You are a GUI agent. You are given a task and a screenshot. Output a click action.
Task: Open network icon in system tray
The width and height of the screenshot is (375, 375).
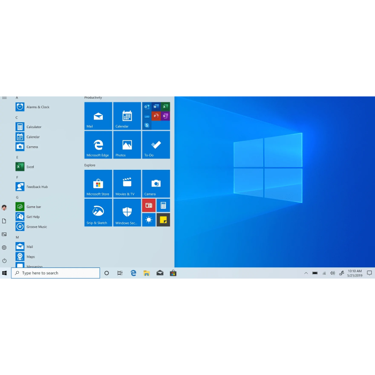pos(324,273)
